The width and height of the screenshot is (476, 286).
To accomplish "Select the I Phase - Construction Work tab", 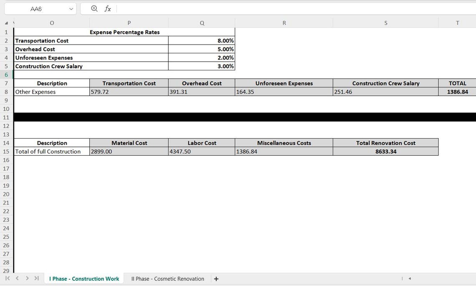I will 84,279.
